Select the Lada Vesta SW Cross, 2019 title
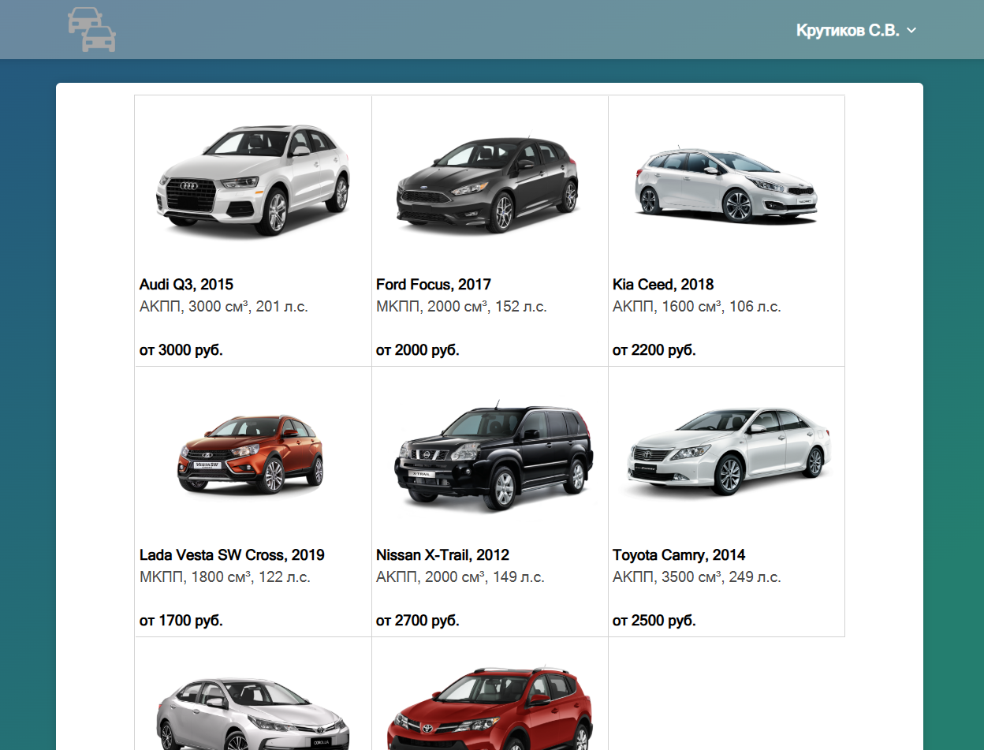The width and height of the screenshot is (984, 750). pos(232,555)
